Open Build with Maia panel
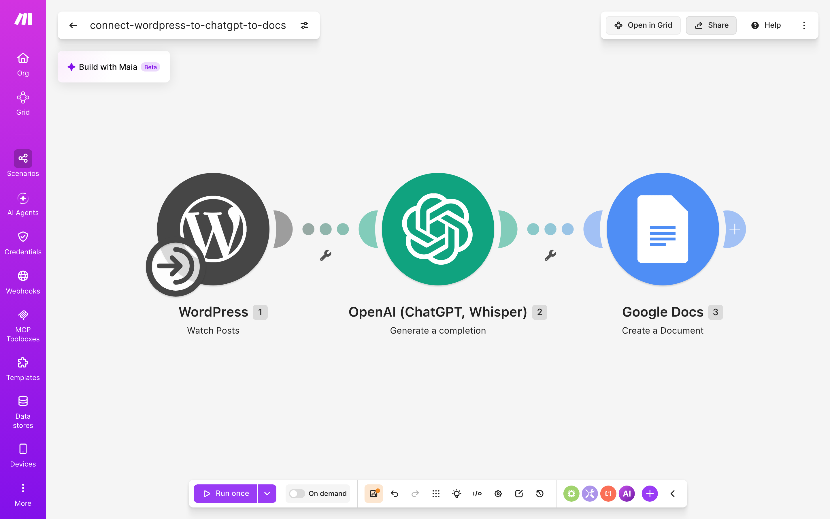830x519 pixels. coord(114,67)
